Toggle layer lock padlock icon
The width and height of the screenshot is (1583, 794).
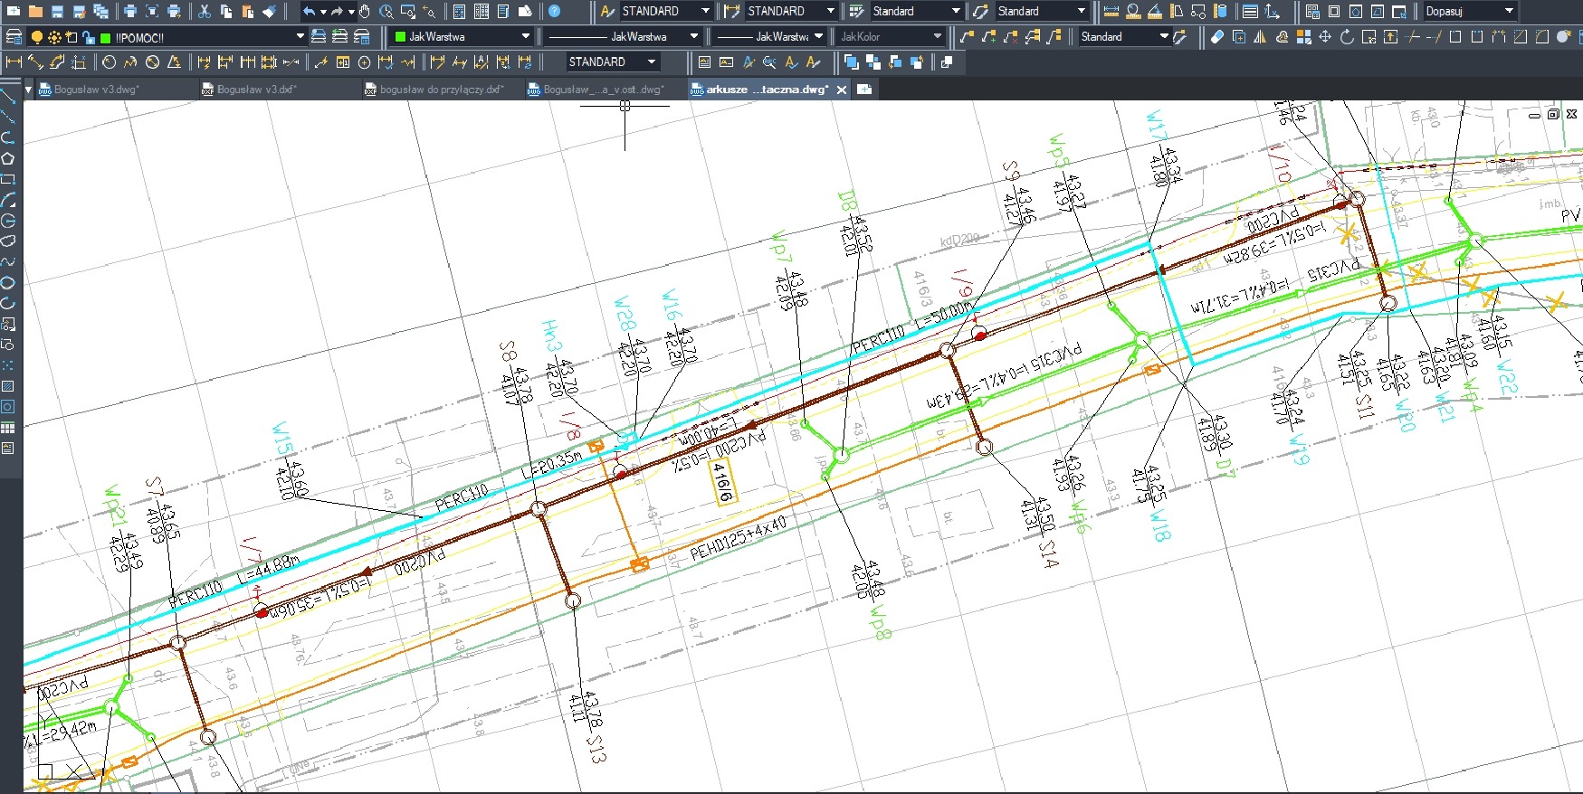point(88,38)
